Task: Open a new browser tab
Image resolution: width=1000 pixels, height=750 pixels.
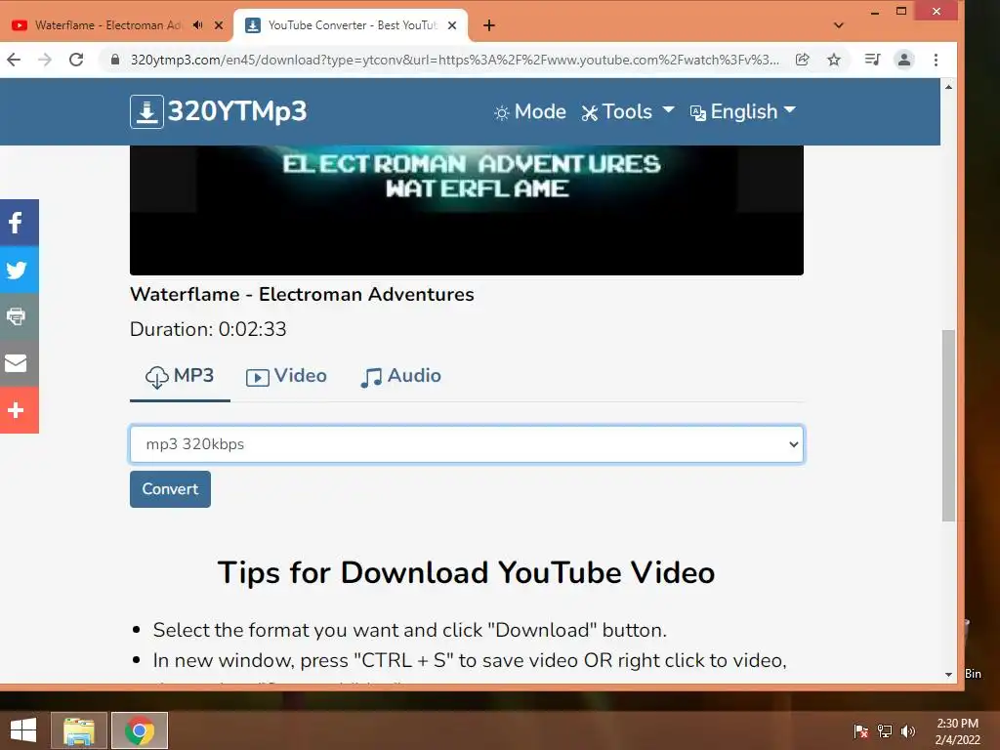Action: pos(489,25)
